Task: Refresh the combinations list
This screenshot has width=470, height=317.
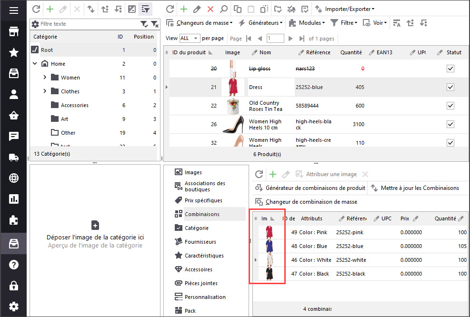Action: pos(259,174)
